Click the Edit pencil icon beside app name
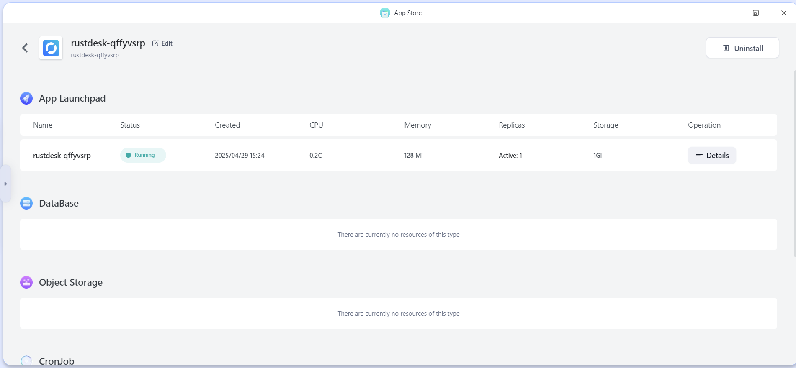 155,43
